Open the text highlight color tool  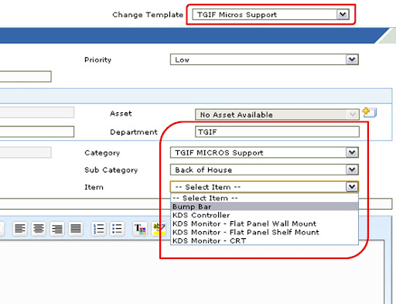pyautogui.click(x=159, y=229)
